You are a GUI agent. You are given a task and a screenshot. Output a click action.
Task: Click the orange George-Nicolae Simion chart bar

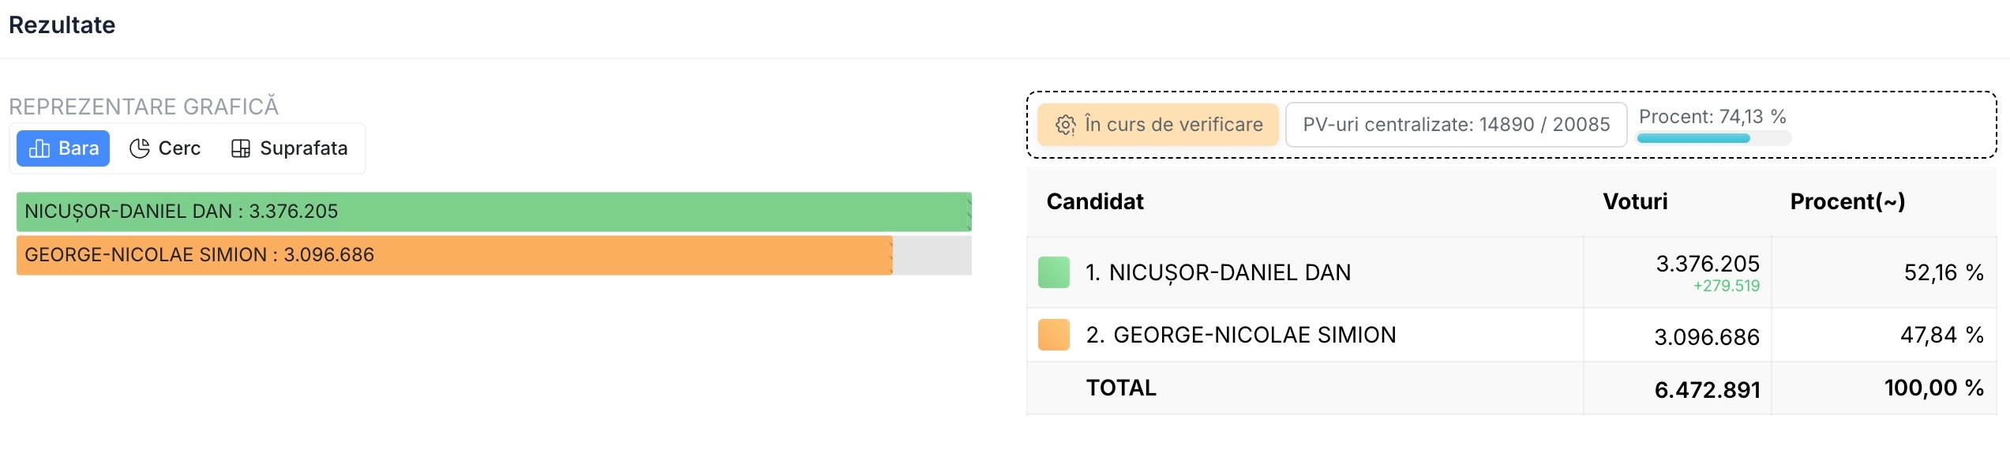coord(454,255)
